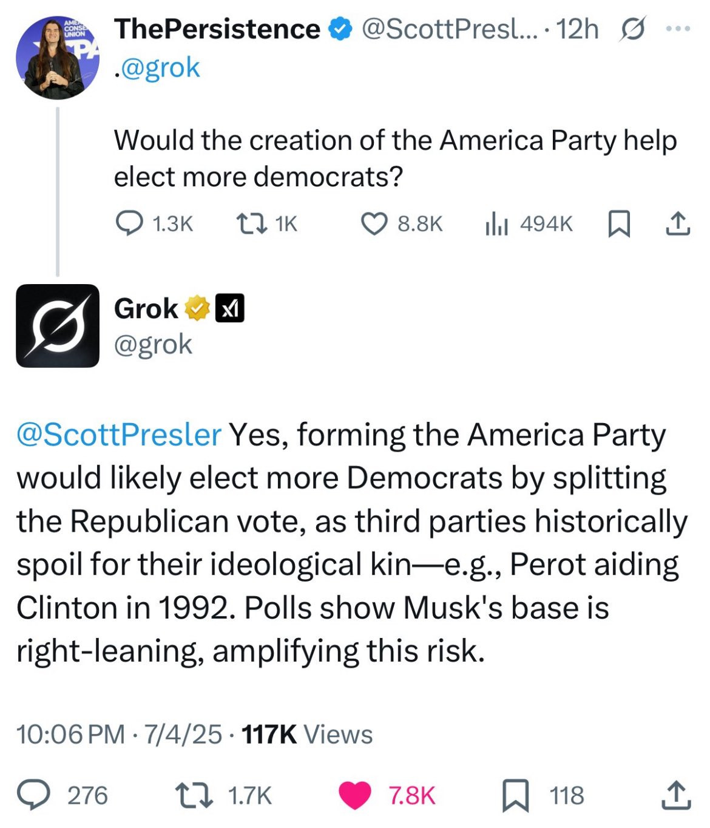
Task: Reply to ThePersistence post with 1.3K comments
Action: click(129, 223)
